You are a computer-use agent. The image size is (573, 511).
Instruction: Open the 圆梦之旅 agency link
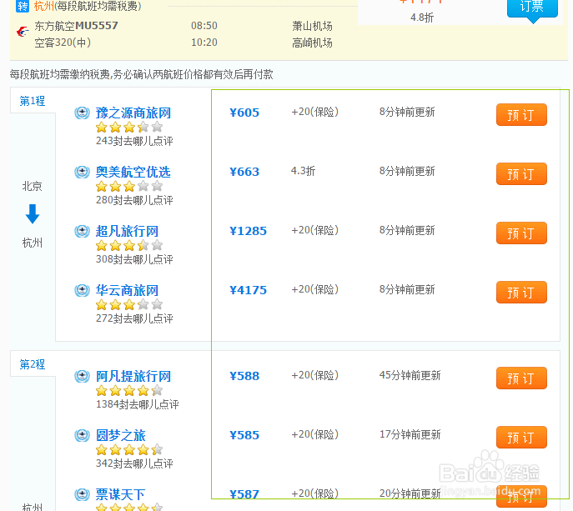pos(121,435)
